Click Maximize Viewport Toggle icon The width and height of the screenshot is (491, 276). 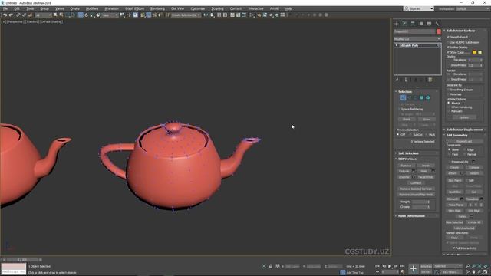486,272
